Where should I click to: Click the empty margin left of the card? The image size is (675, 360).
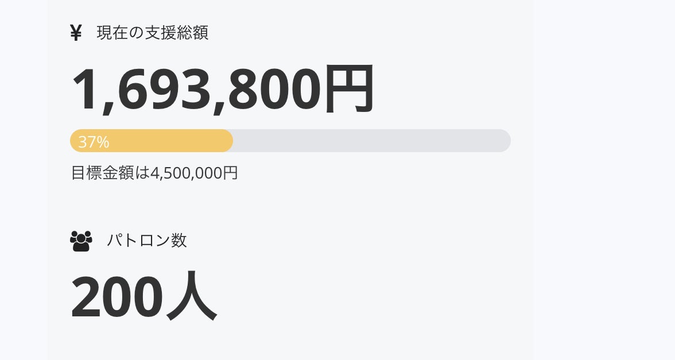click(x=23, y=172)
